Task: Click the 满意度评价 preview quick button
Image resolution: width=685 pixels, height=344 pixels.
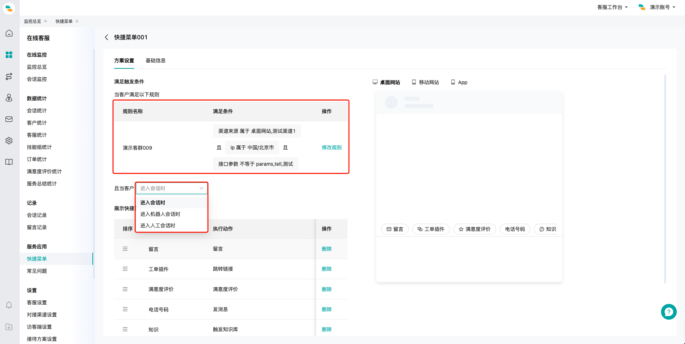Action: pos(475,229)
